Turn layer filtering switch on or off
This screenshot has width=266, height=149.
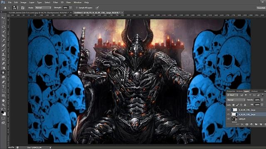(x=263, y=95)
